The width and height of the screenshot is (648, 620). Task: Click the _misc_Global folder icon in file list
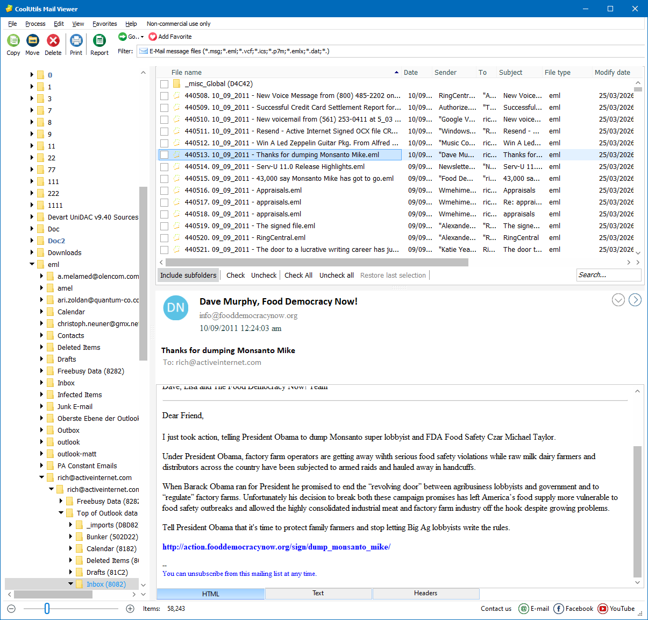(x=176, y=84)
